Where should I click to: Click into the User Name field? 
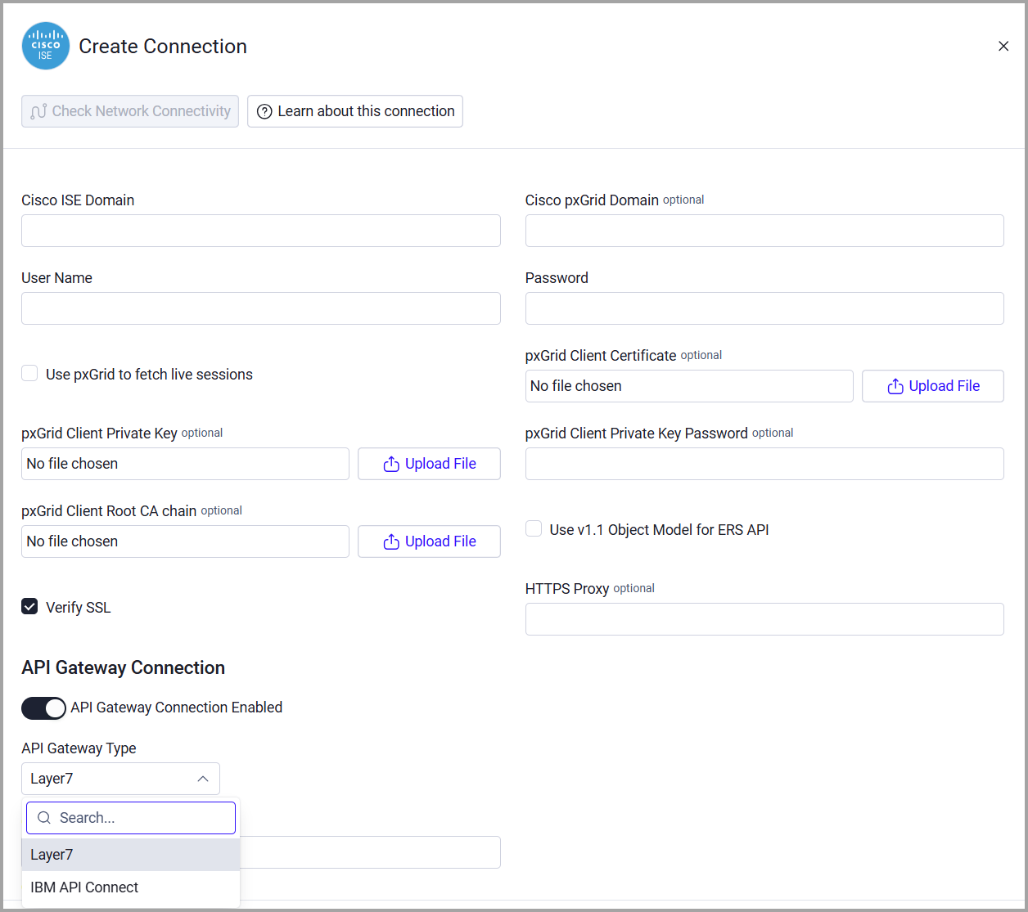[x=261, y=308]
